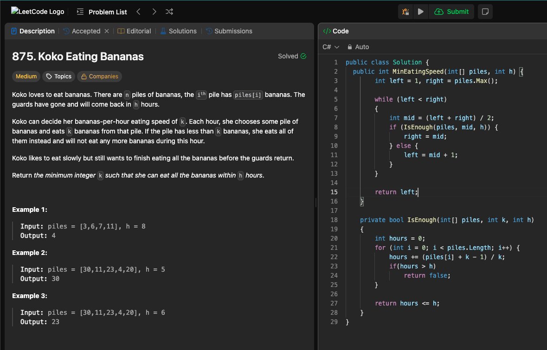
Task: Pick a random problem shuffle icon
Action: pos(169,12)
